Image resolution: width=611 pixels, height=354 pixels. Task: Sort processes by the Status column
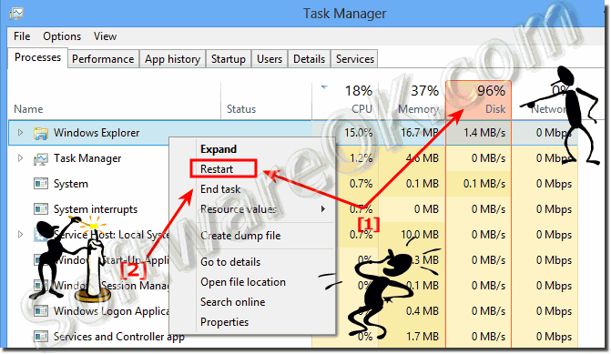pos(241,109)
